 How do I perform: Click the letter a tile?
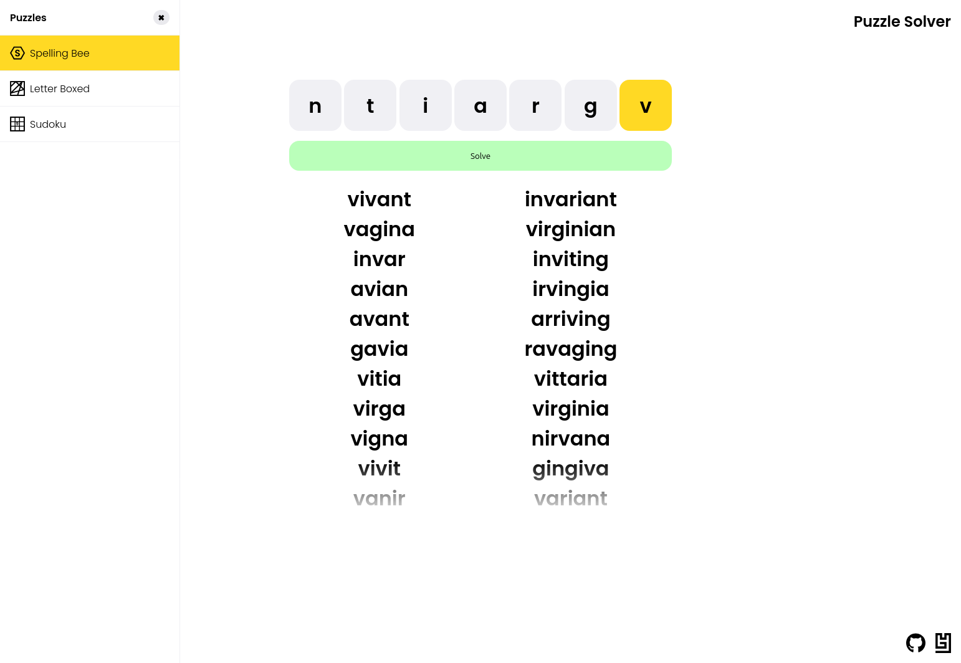[x=480, y=105]
